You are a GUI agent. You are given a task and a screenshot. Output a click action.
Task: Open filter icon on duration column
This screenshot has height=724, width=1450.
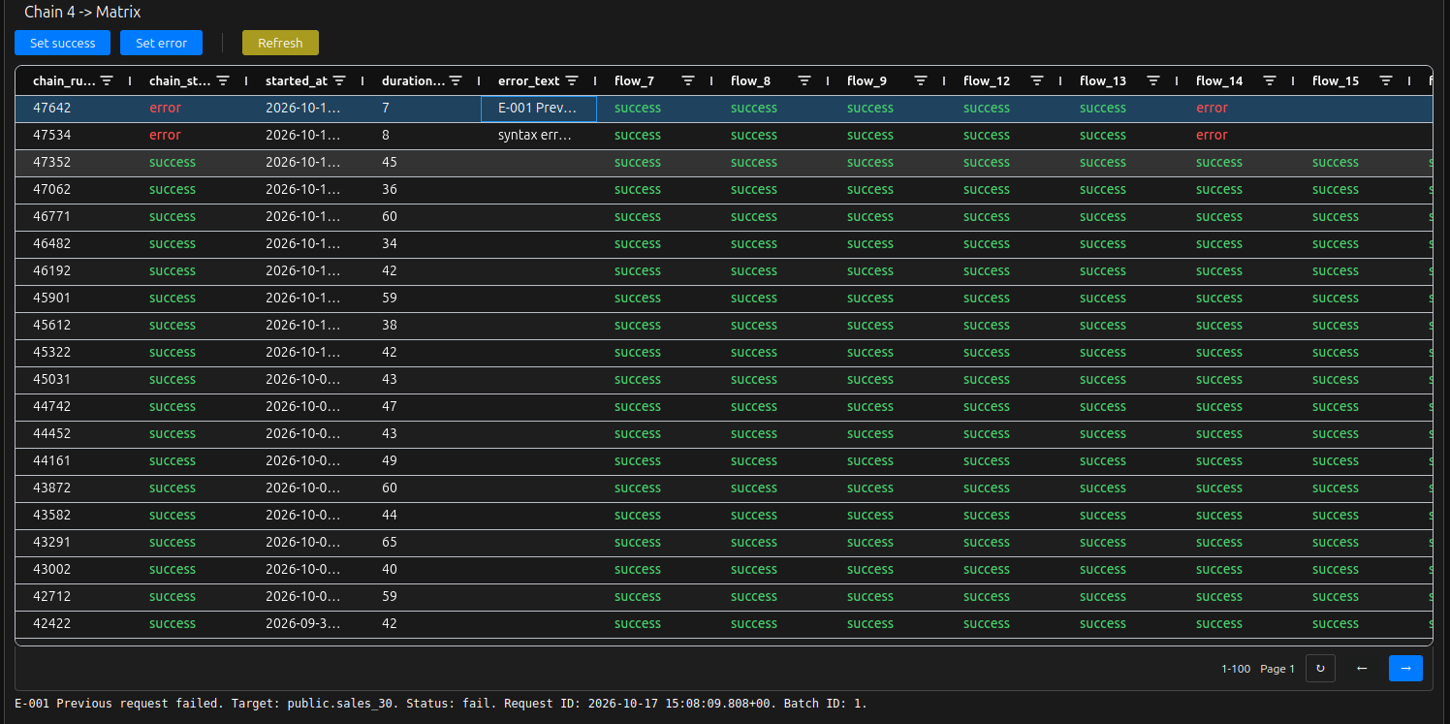coord(456,80)
